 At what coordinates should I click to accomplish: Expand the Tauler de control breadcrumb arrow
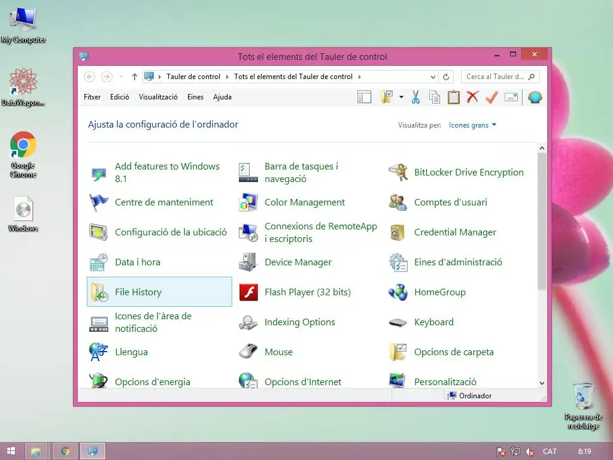(227, 77)
